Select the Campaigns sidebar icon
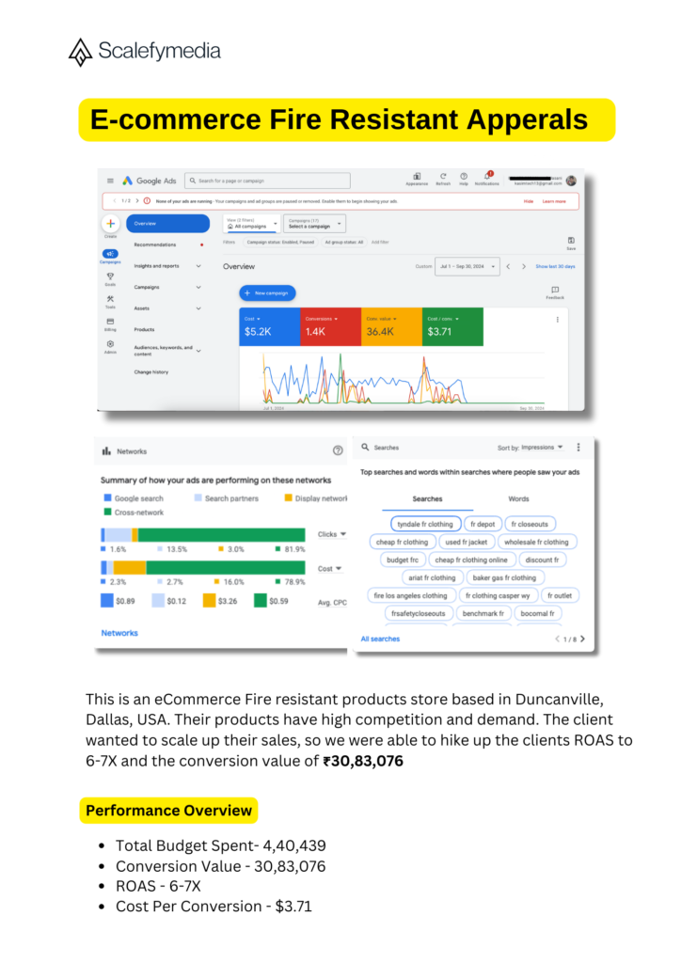The image size is (681, 963). (x=110, y=254)
